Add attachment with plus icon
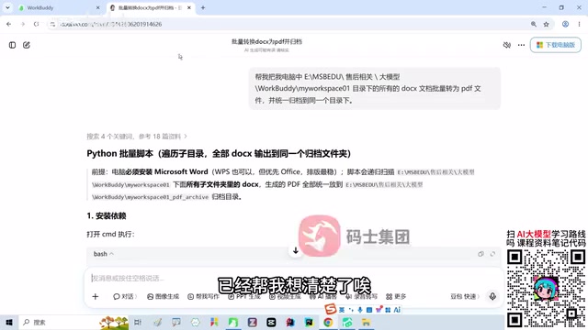This screenshot has width=588, height=330. (x=96, y=296)
